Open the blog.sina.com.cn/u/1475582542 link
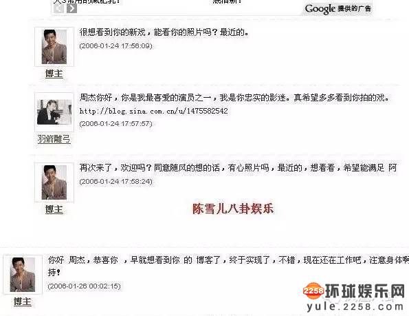 click(x=154, y=111)
